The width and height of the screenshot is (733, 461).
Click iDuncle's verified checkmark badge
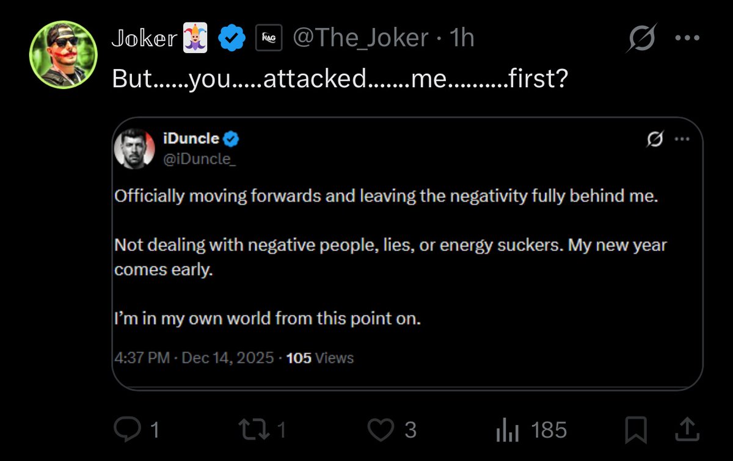point(231,139)
